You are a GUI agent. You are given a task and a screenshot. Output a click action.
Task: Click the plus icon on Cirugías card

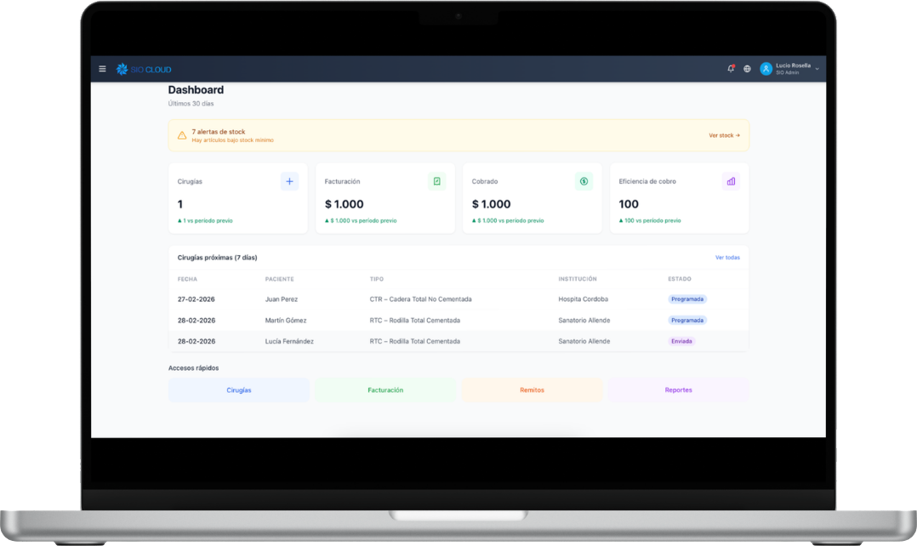coord(289,181)
